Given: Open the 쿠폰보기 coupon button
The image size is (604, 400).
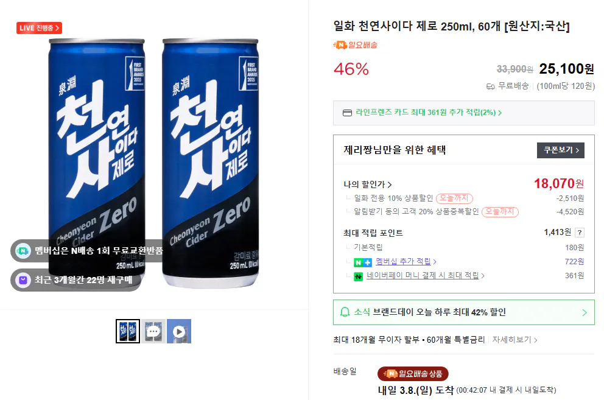Looking at the screenshot, I should pyautogui.click(x=560, y=151).
